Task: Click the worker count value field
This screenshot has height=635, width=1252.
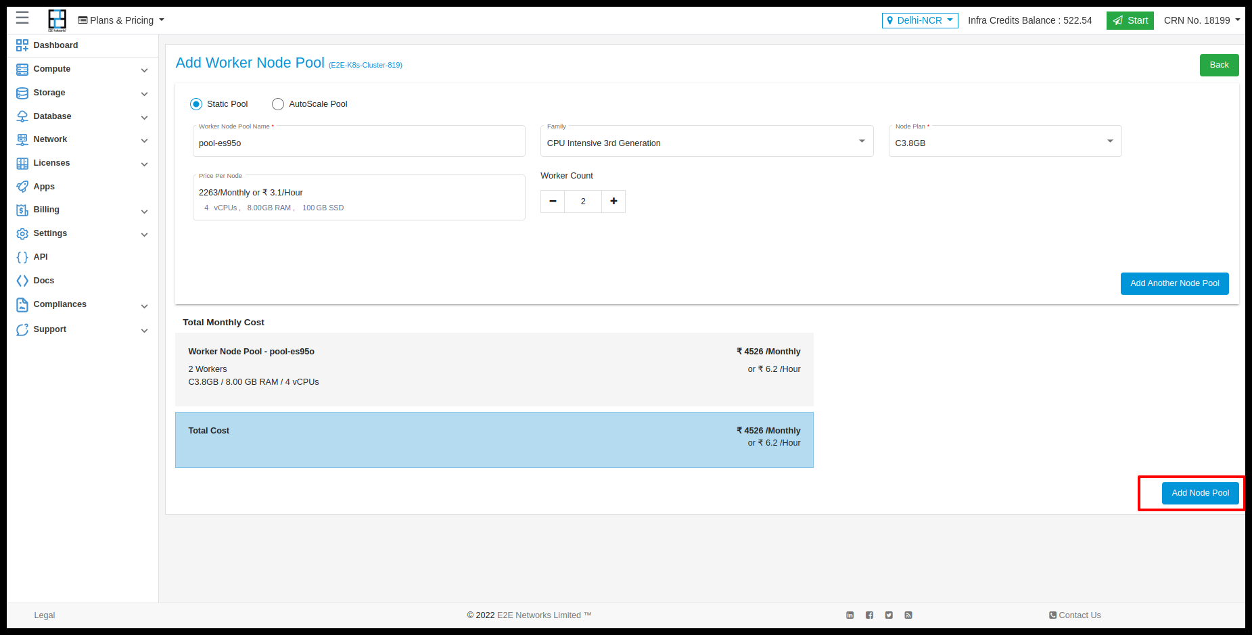Action: [583, 202]
